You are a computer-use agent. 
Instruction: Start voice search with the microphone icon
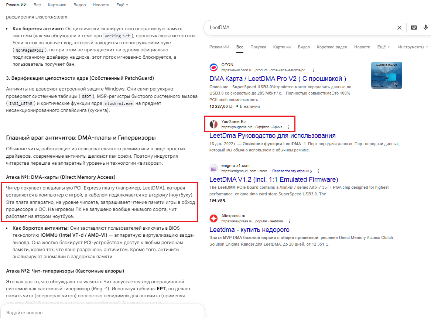click(425, 27)
